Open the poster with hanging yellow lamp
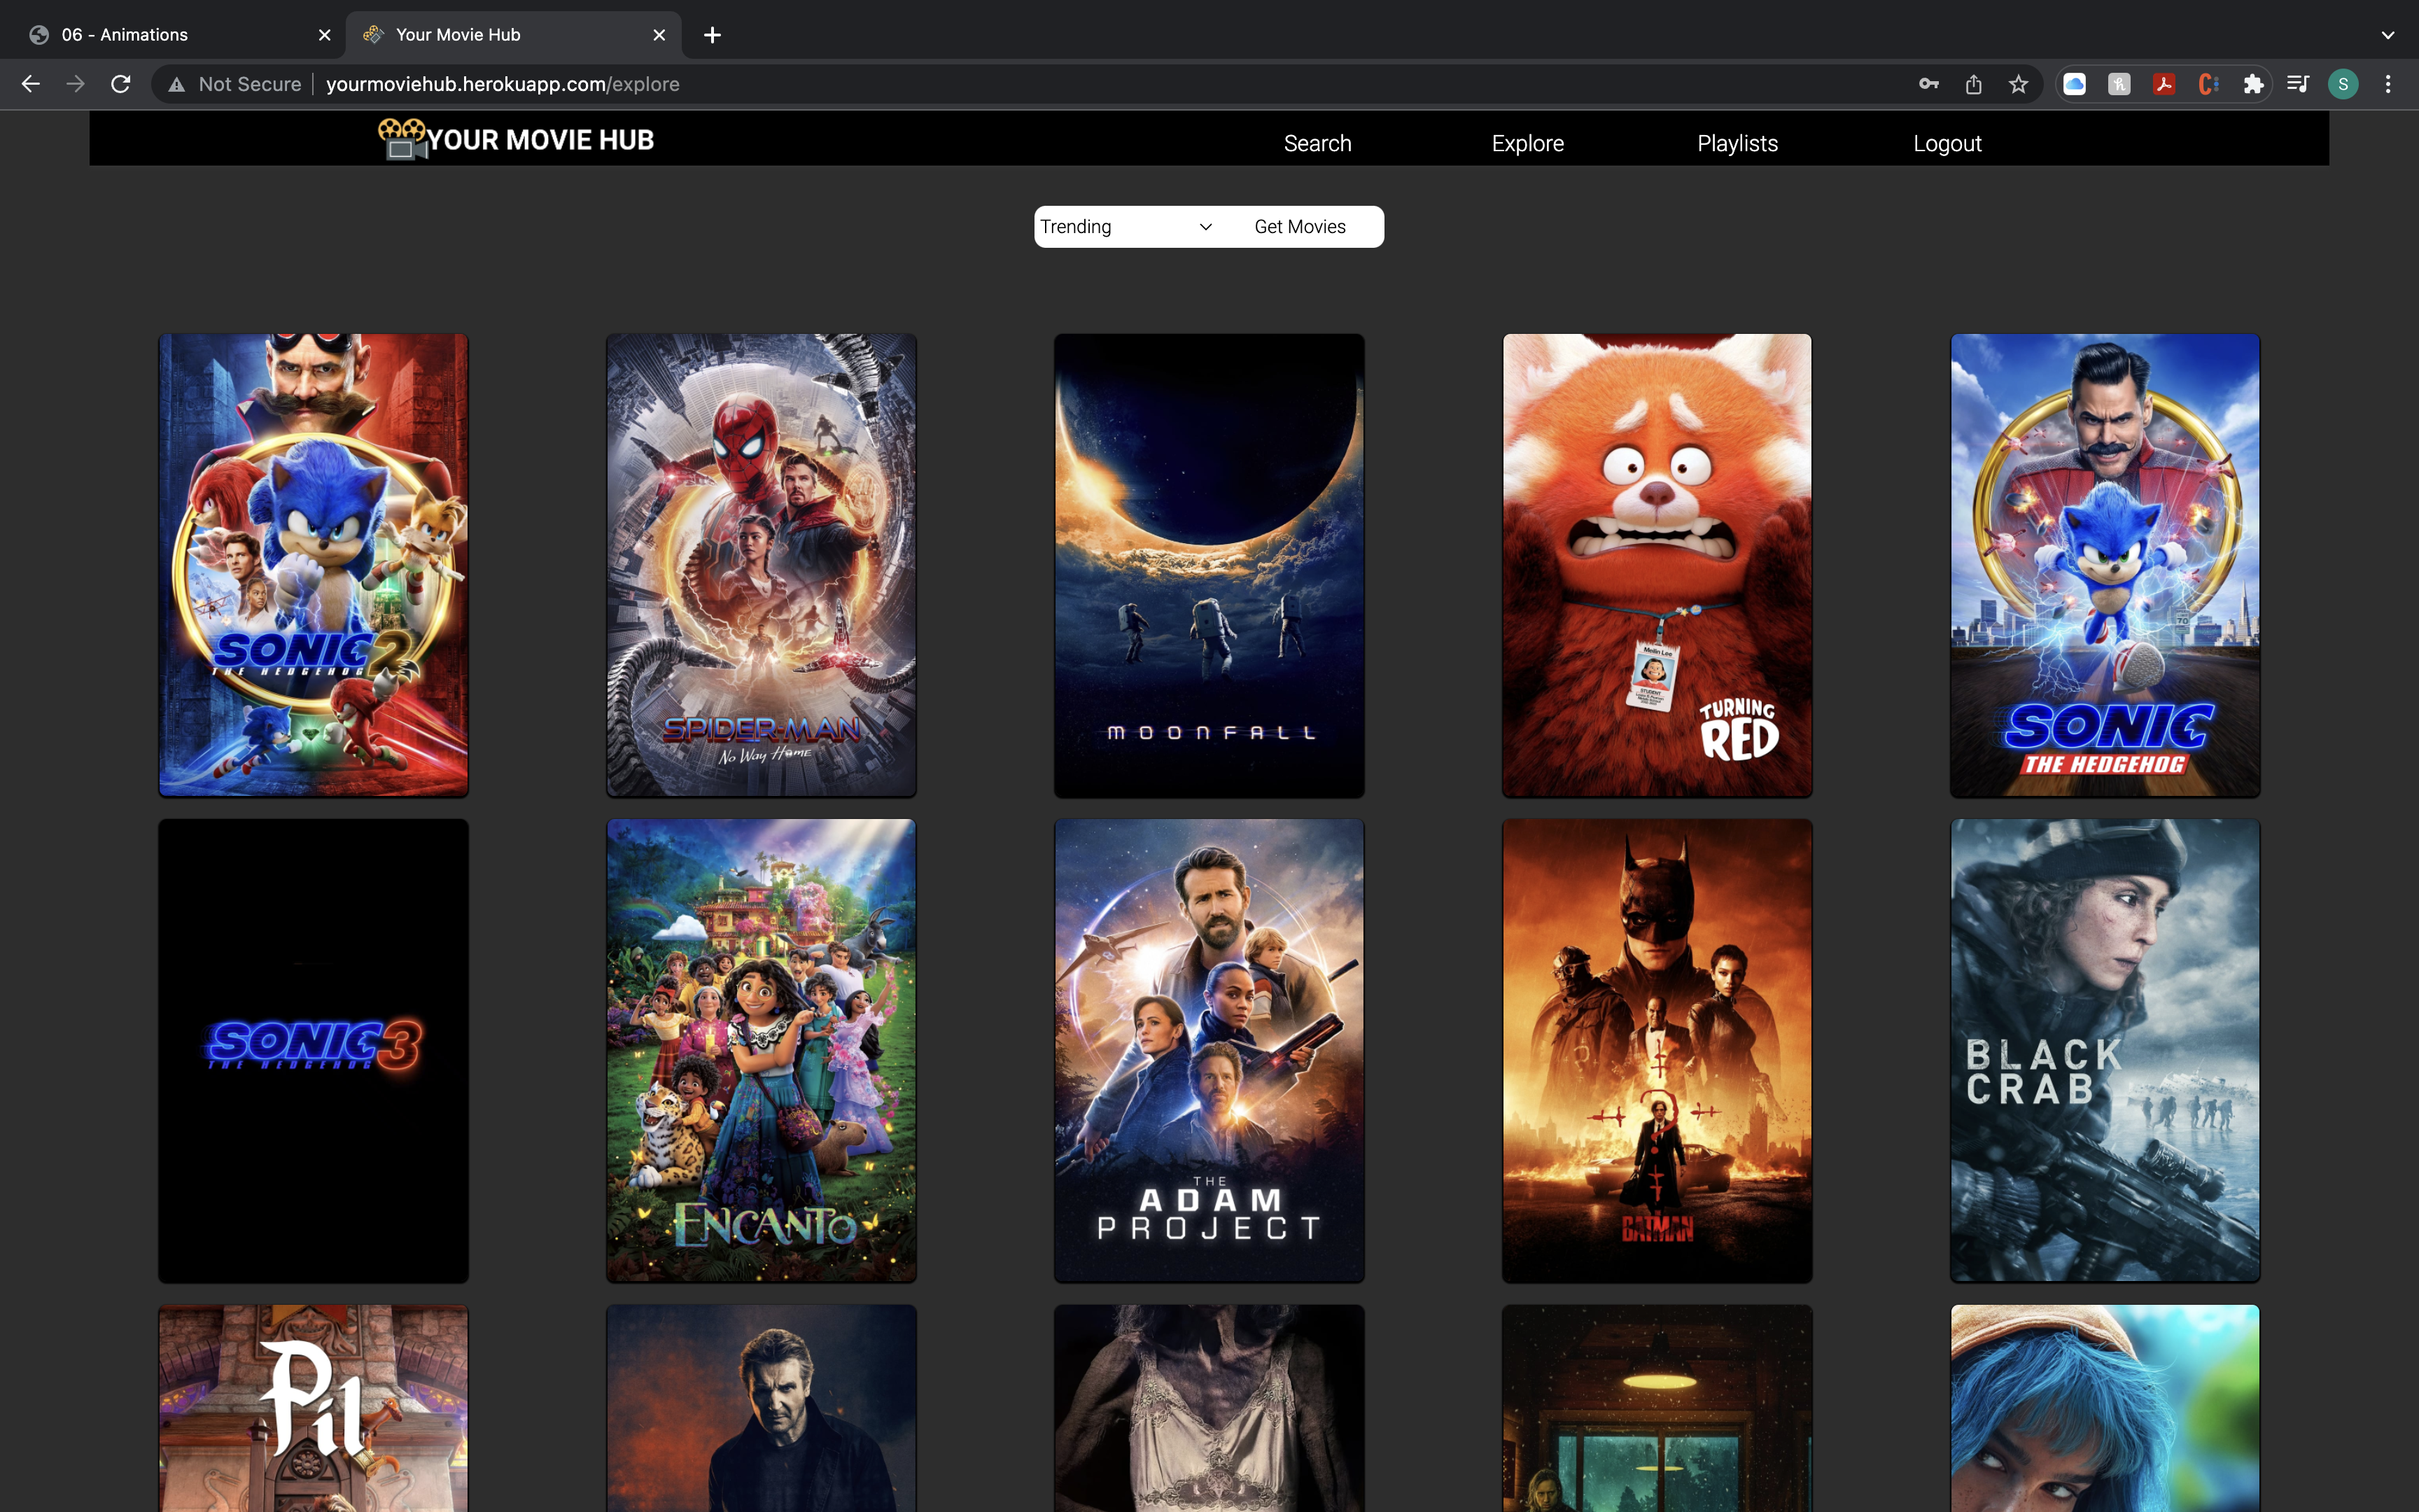This screenshot has height=1512, width=2419. pos(1657,1408)
